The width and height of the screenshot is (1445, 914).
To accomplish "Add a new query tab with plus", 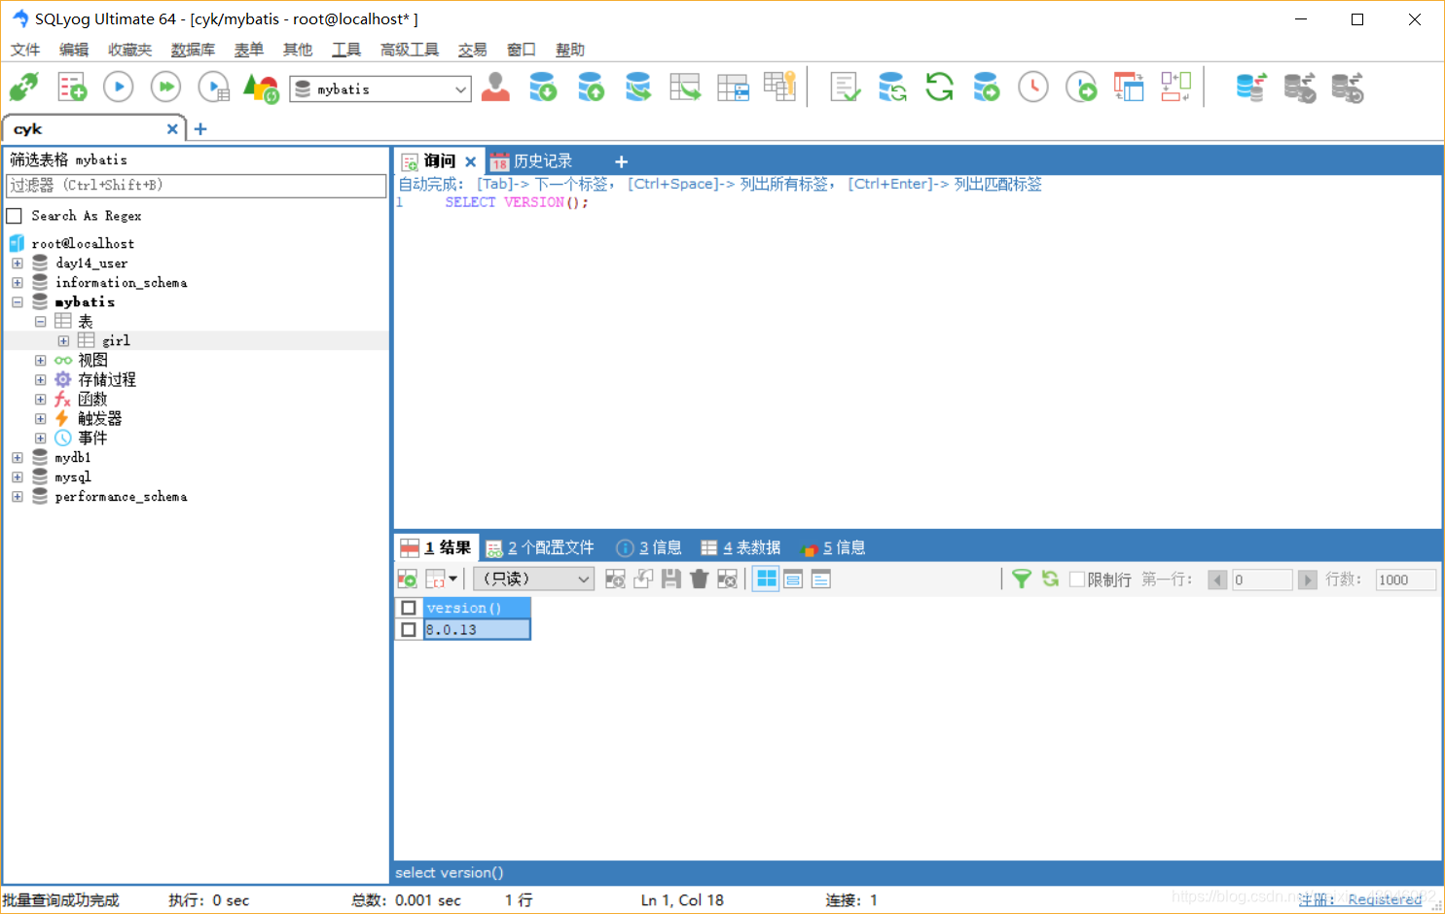I will 621,161.
